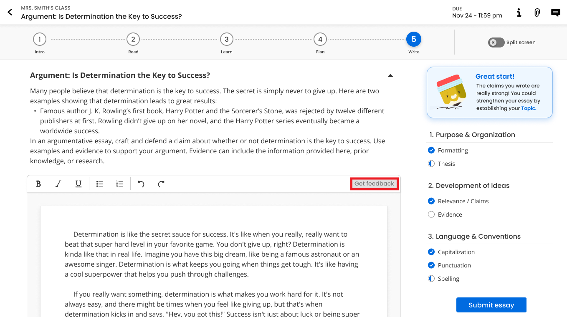
Task: Switch to step 4 Plan
Action: (x=320, y=40)
